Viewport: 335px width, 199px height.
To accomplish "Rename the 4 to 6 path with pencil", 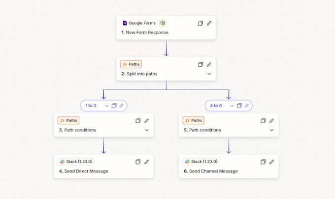I will point(247,106).
